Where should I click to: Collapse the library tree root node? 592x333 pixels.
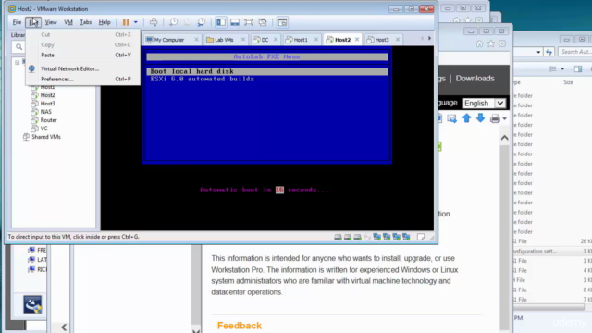(x=17, y=62)
